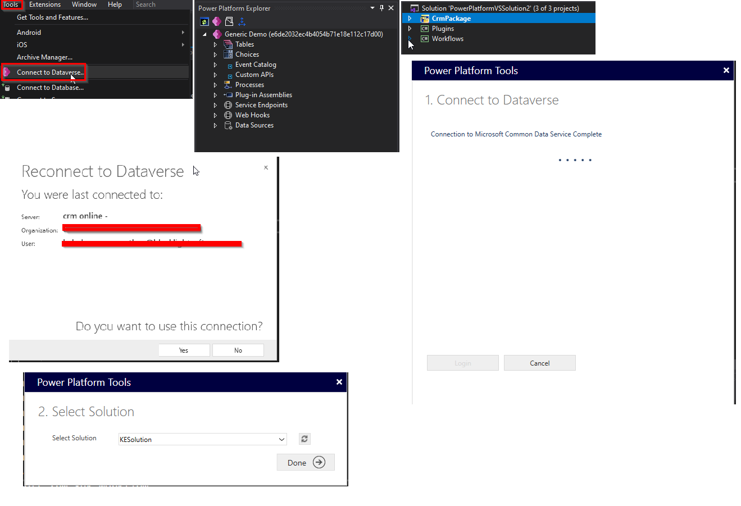Expand the Choices tree node
Screen dimensions: 741x506
(215, 54)
